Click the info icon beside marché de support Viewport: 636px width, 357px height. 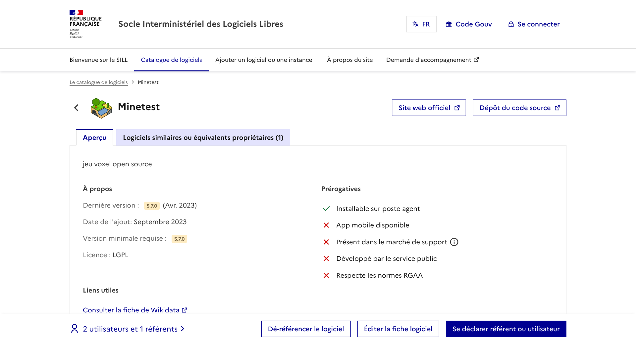pyautogui.click(x=454, y=242)
